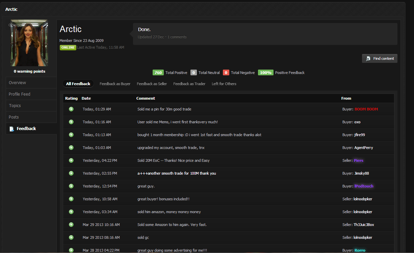Open lolnoobpker's profile in the 'sold gc' row
Screen dimensions: 414x253
(363, 237)
